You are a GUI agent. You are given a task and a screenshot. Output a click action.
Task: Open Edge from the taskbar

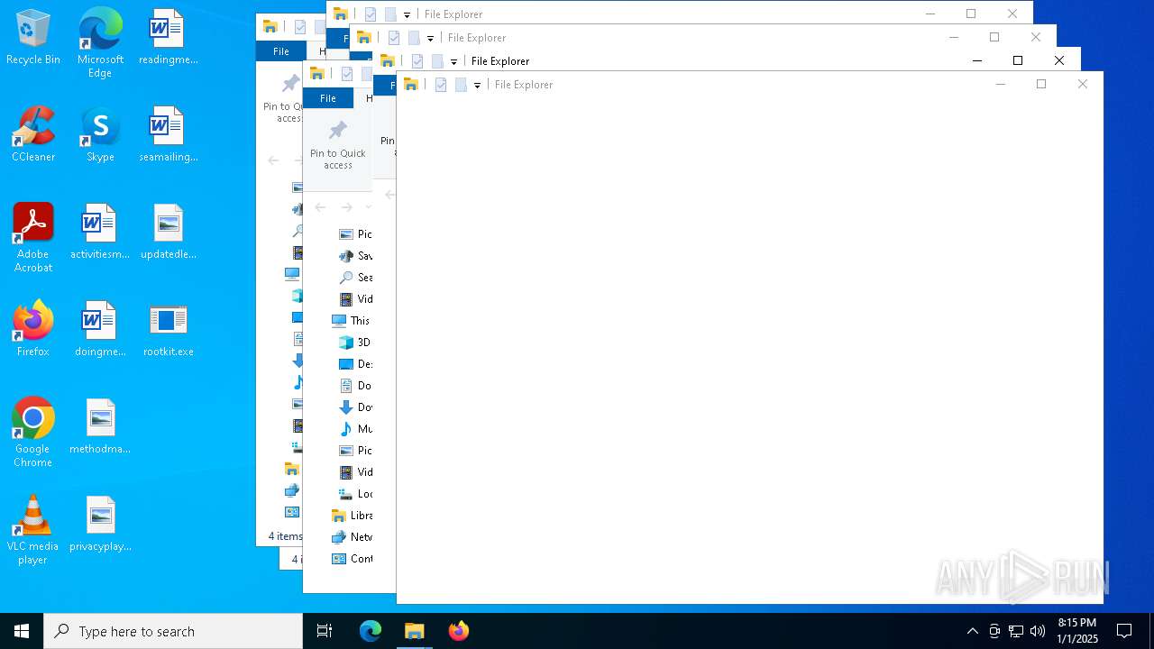371,631
